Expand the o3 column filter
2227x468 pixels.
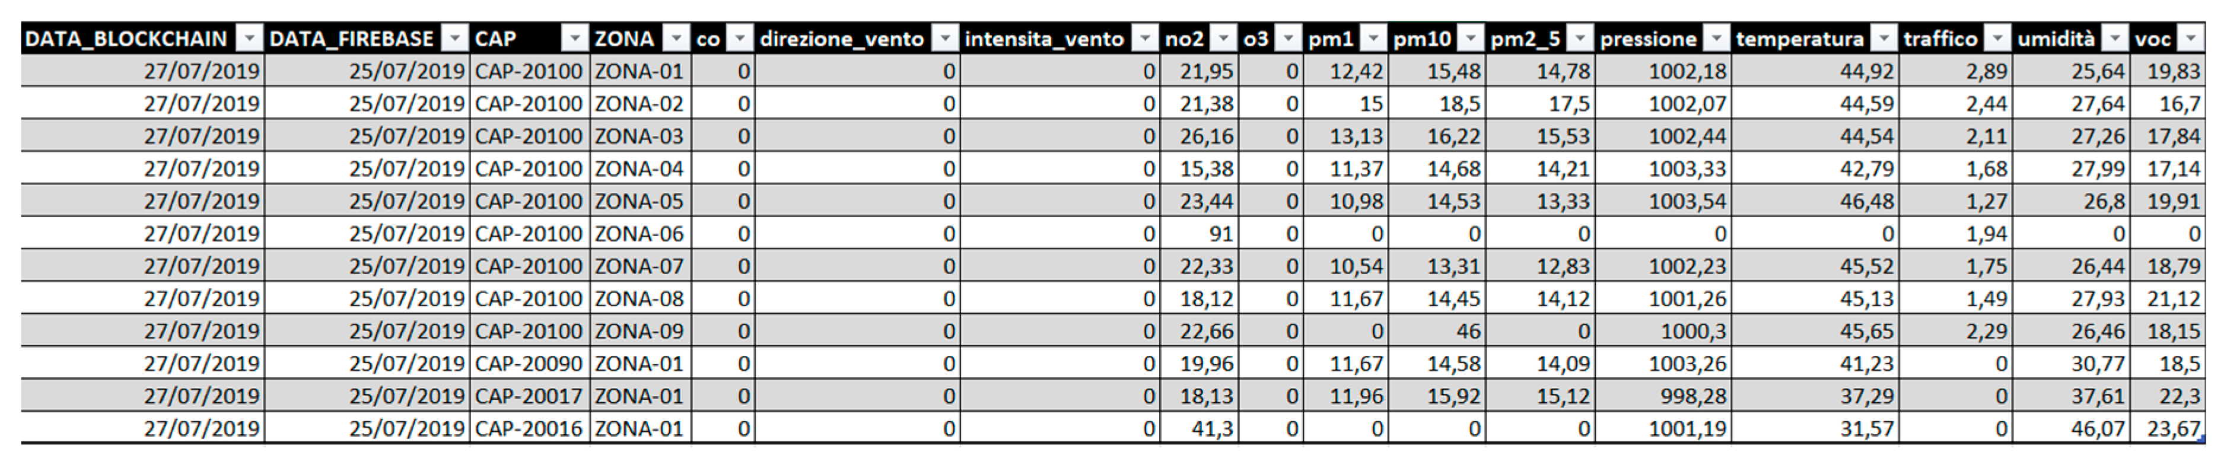point(1289,39)
